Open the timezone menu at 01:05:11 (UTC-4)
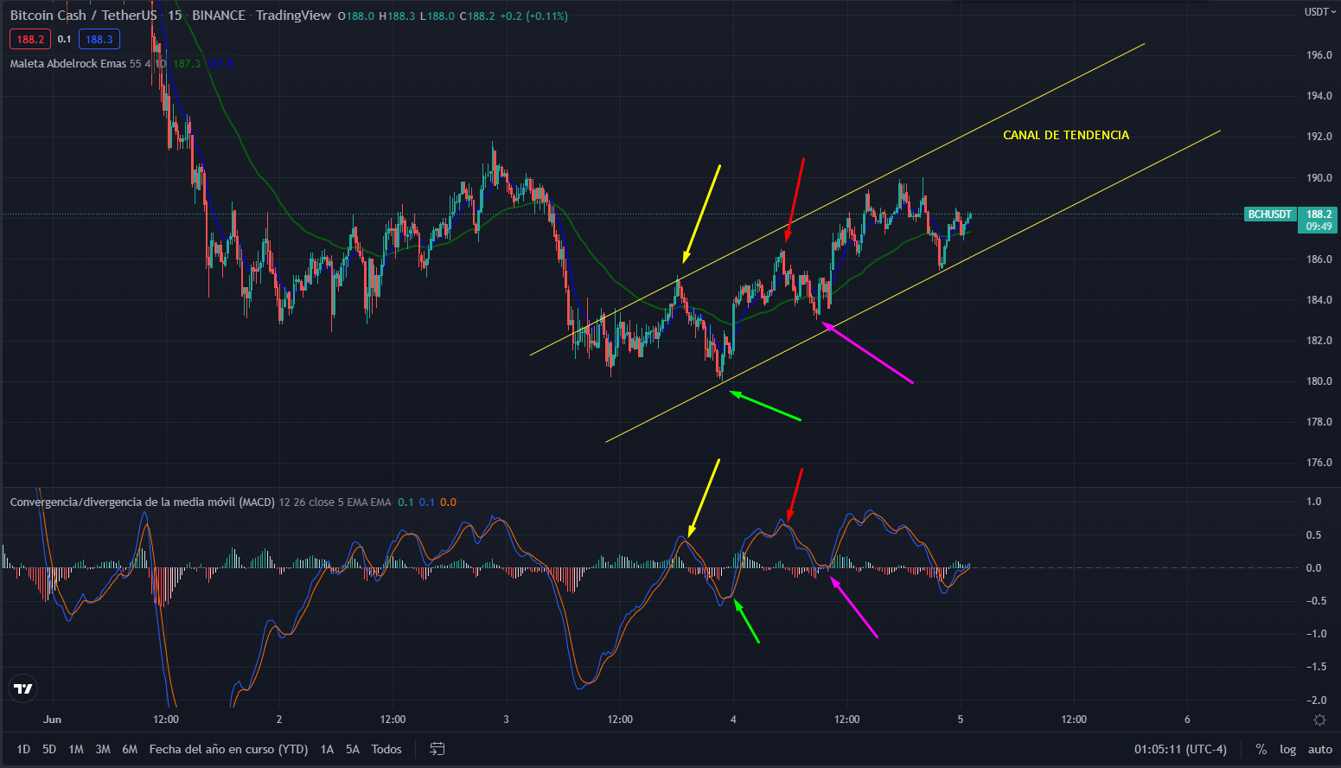1341x768 pixels. coord(1180,749)
